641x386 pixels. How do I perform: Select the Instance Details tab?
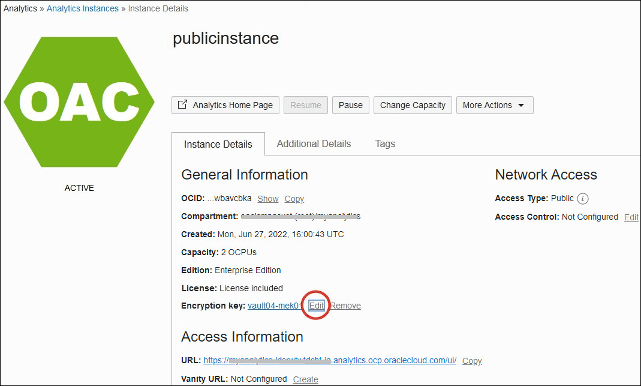pos(218,144)
